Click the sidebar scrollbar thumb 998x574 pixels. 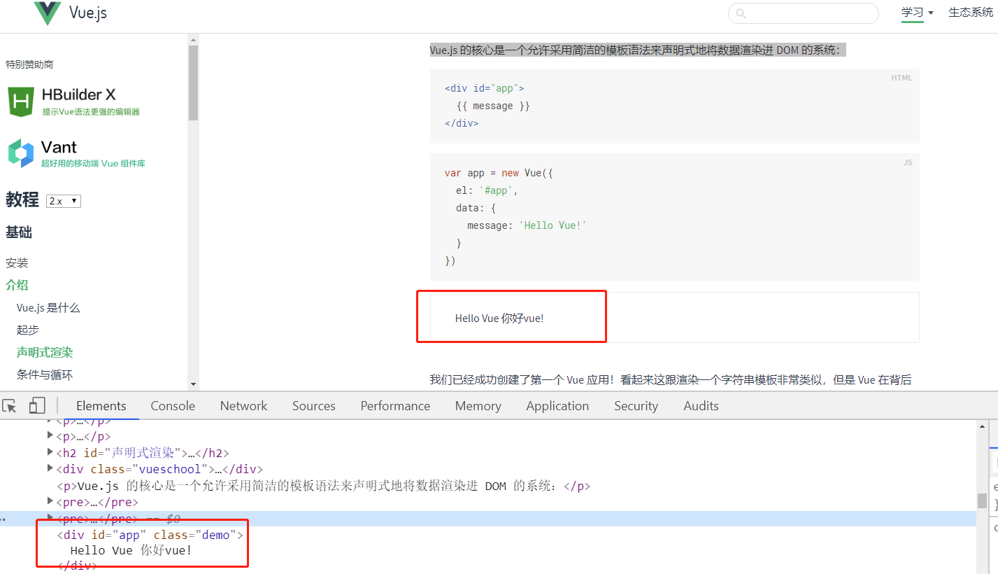[x=193, y=83]
